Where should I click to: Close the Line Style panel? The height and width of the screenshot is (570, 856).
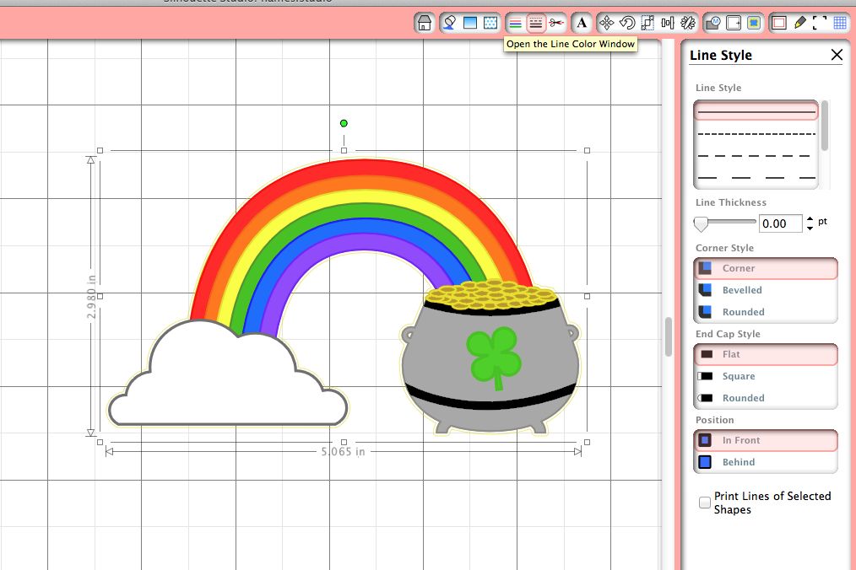pos(837,55)
